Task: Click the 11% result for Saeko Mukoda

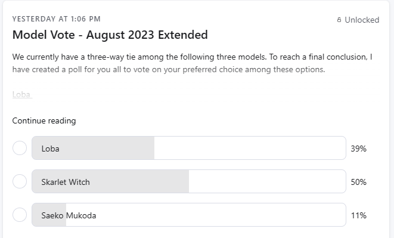Action: click(x=359, y=215)
